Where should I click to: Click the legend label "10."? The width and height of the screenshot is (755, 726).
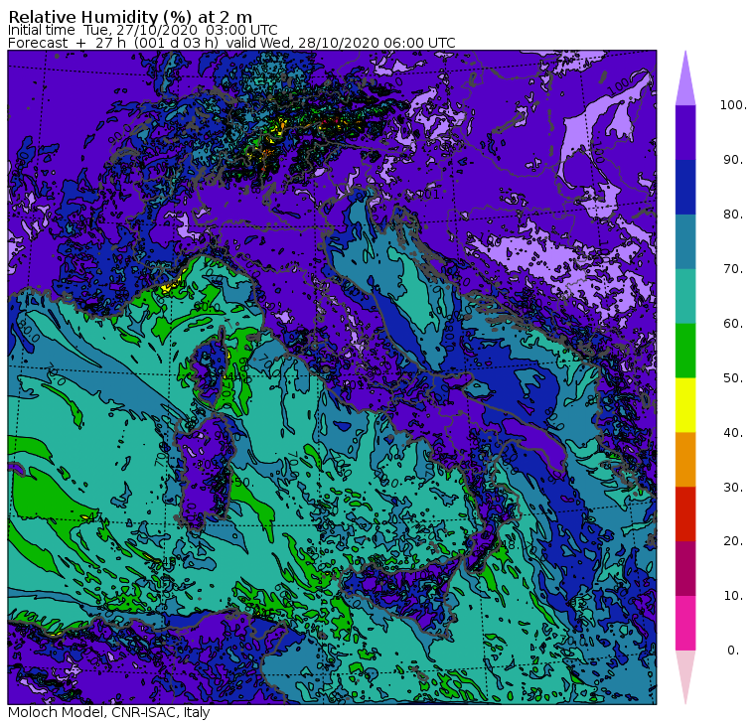coord(733,596)
